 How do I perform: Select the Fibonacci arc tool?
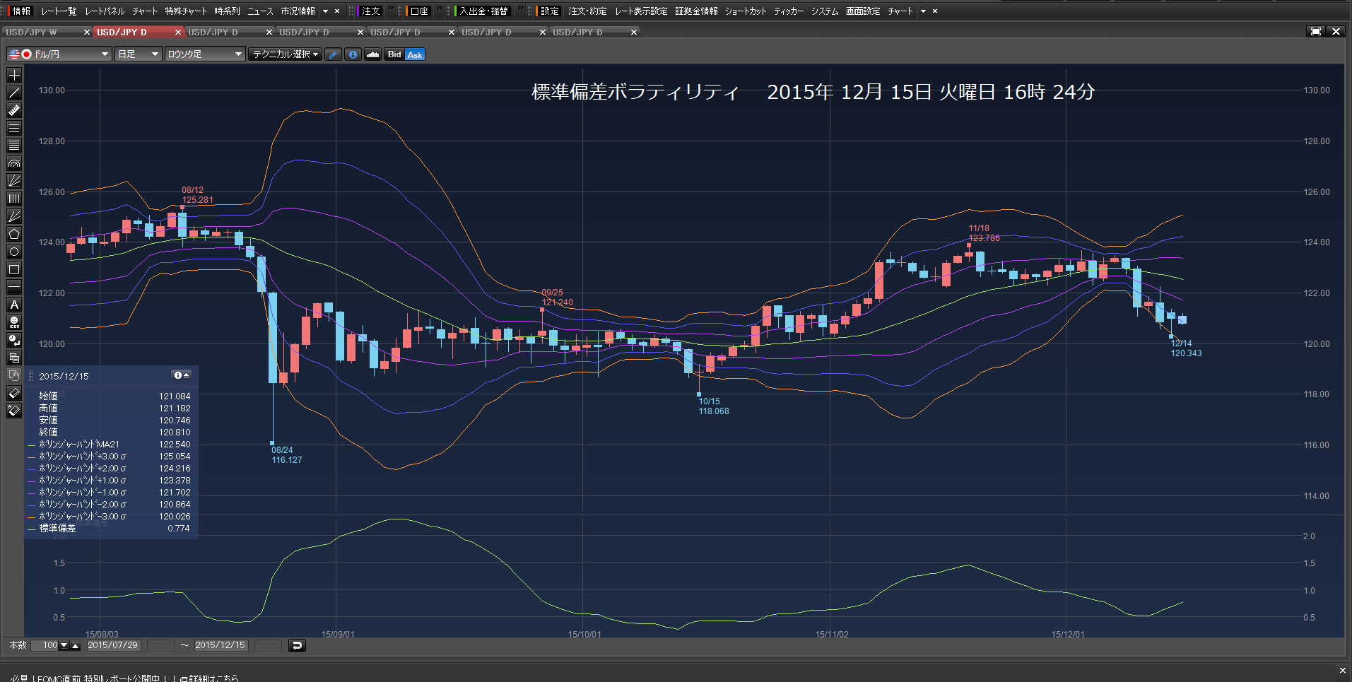click(x=14, y=163)
